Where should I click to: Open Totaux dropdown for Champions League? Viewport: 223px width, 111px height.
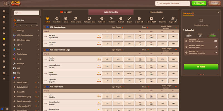pos(145,27)
